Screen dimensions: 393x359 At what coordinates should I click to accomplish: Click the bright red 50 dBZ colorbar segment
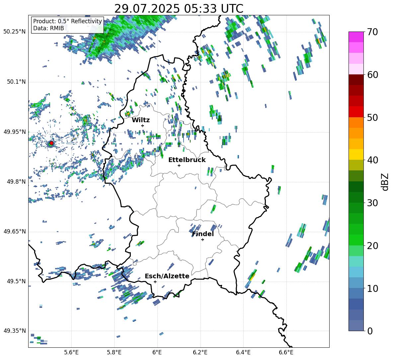pos(356,112)
